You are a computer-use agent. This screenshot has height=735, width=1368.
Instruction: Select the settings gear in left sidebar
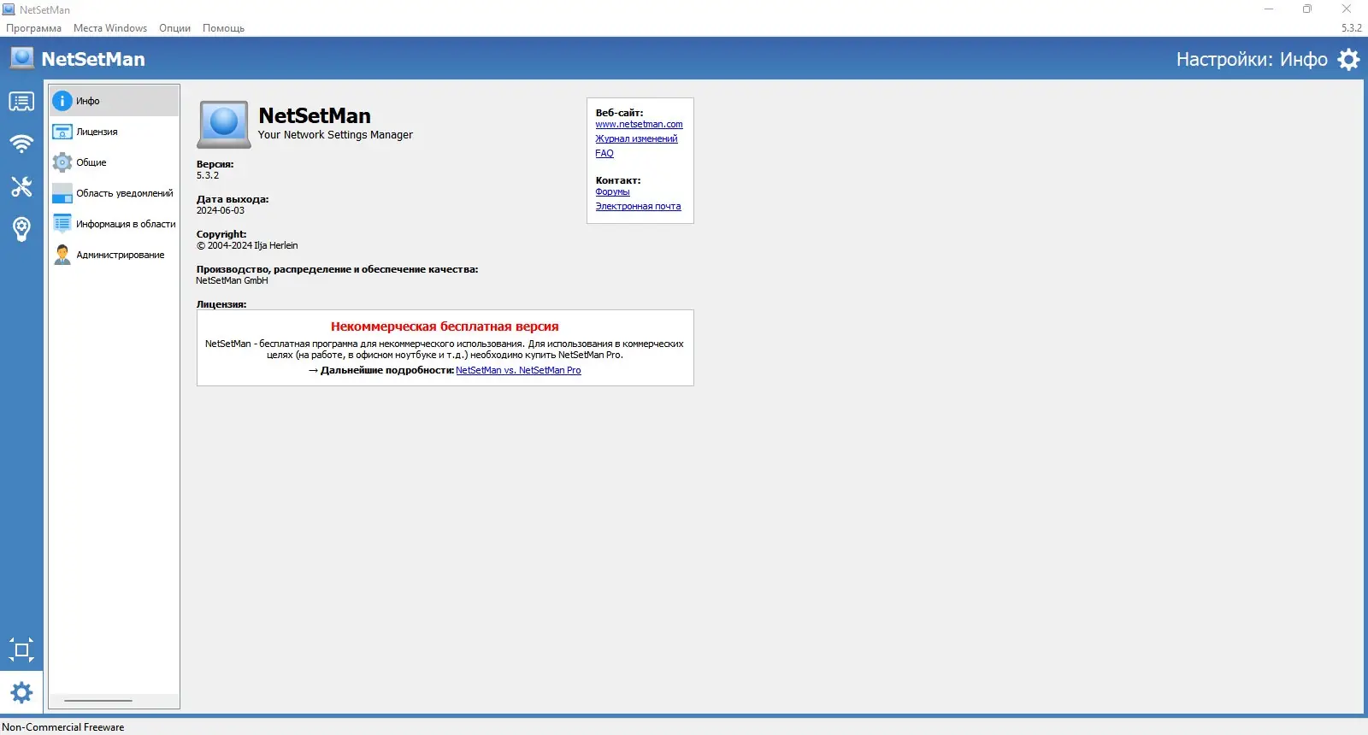[21, 692]
